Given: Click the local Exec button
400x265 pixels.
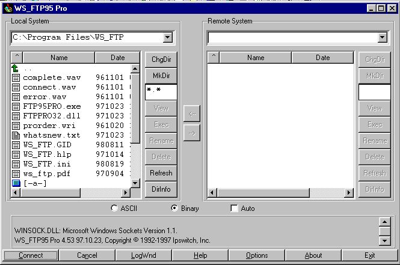Looking at the screenshot, I should (161, 124).
